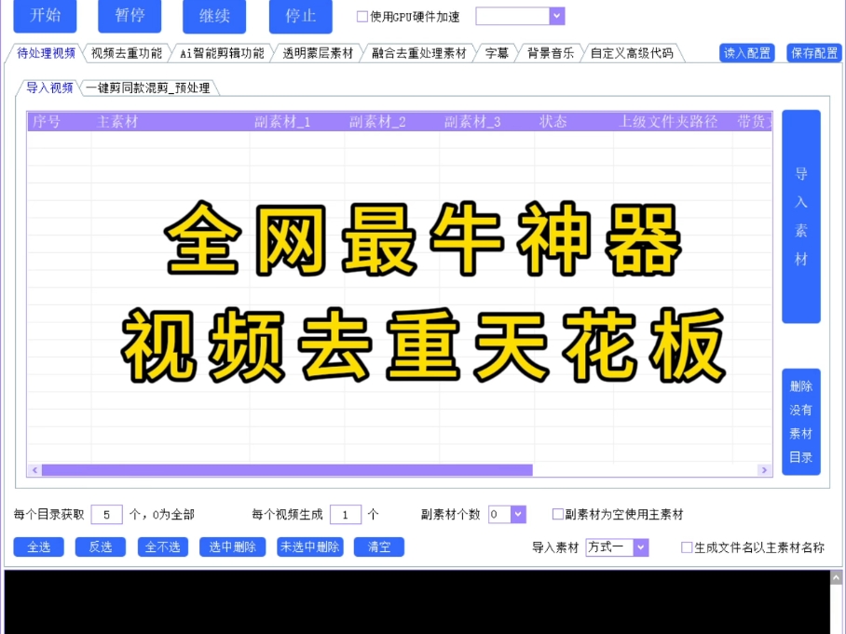Switch to 待处理视频 tab
Viewport: 846px width, 634px height.
tap(46, 53)
